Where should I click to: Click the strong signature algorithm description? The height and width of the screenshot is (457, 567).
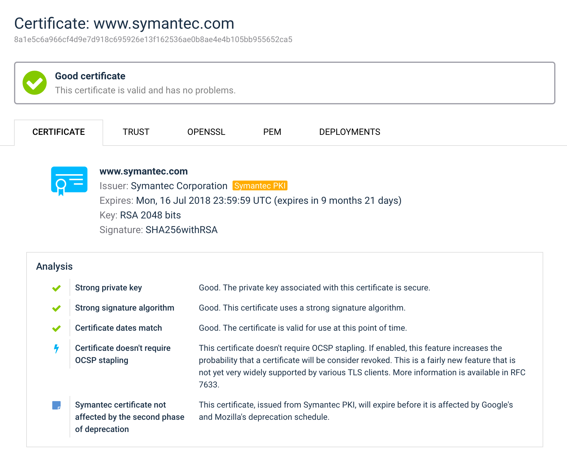[302, 308]
